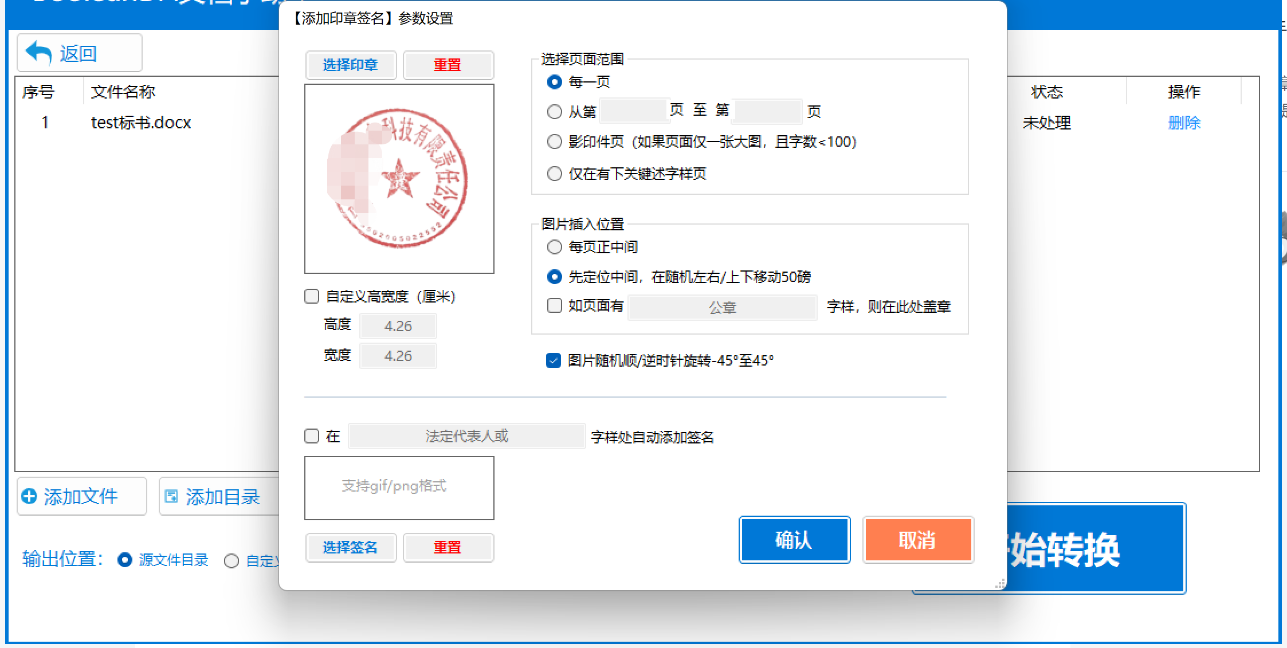1287x648 pixels.
Task: Cancel dialog with the orange 取消 button
Action: tap(917, 540)
